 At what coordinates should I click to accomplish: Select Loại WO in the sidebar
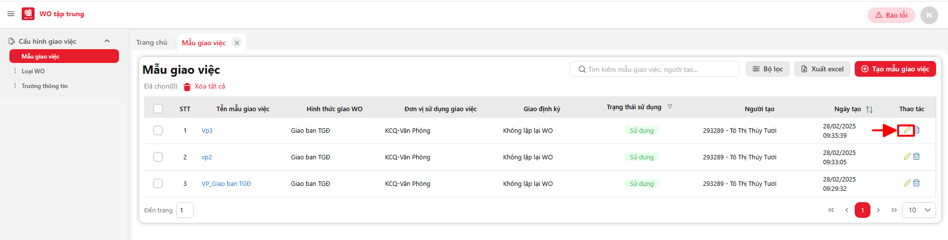tap(33, 71)
